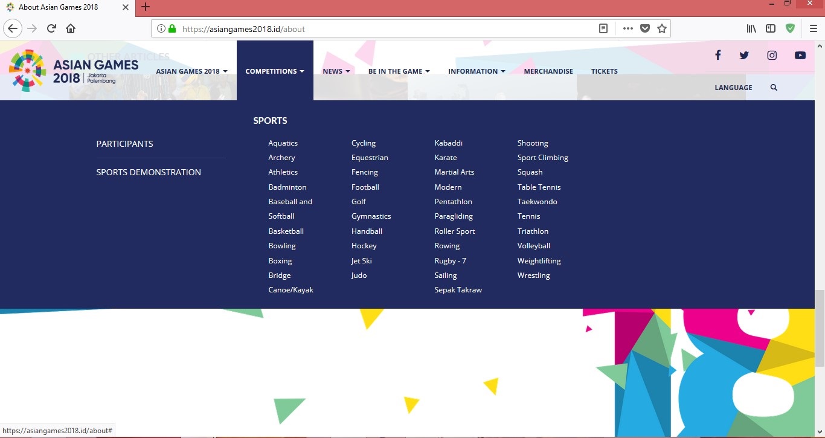The image size is (825, 438).
Task: Open the YouTube channel icon
Action: point(800,56)
